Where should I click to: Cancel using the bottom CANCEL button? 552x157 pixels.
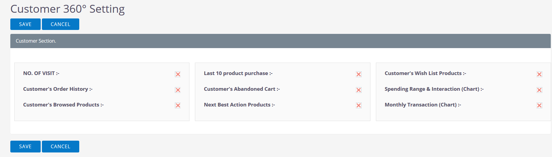pos(60,146)
